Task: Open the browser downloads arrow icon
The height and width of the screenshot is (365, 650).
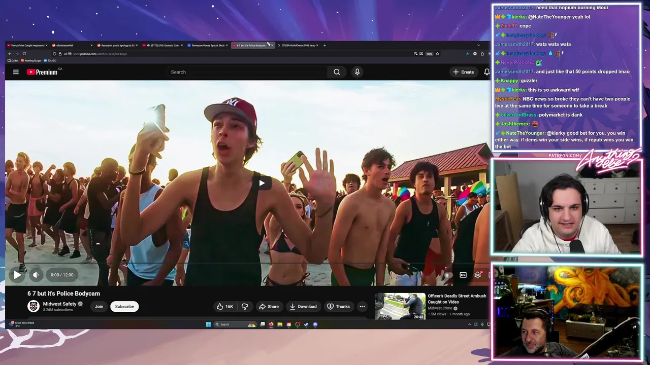Action: point(468,54)
